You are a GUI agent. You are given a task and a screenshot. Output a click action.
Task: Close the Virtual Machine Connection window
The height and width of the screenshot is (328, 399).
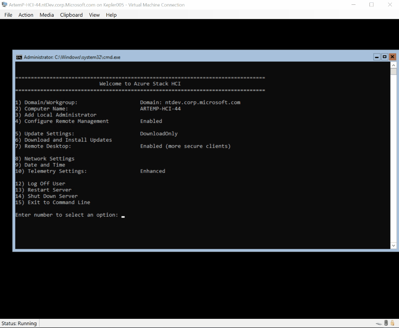point(390,4)
